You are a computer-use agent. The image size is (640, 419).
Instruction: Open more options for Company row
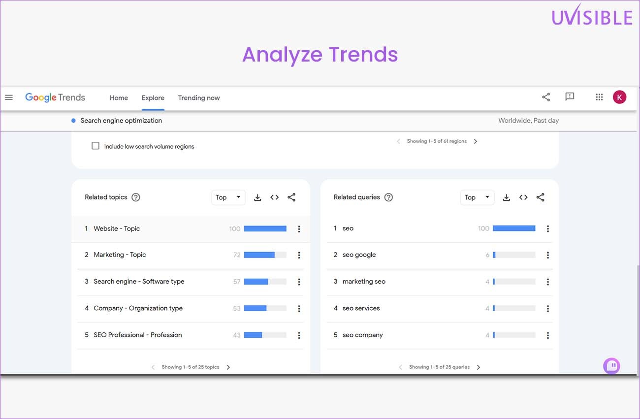click(299, 308)
